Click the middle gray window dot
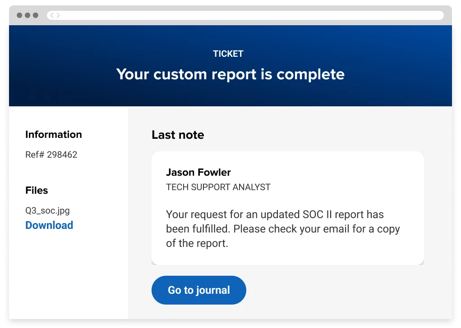This screenshot has width=461, height=328. (x=28, y=15)
